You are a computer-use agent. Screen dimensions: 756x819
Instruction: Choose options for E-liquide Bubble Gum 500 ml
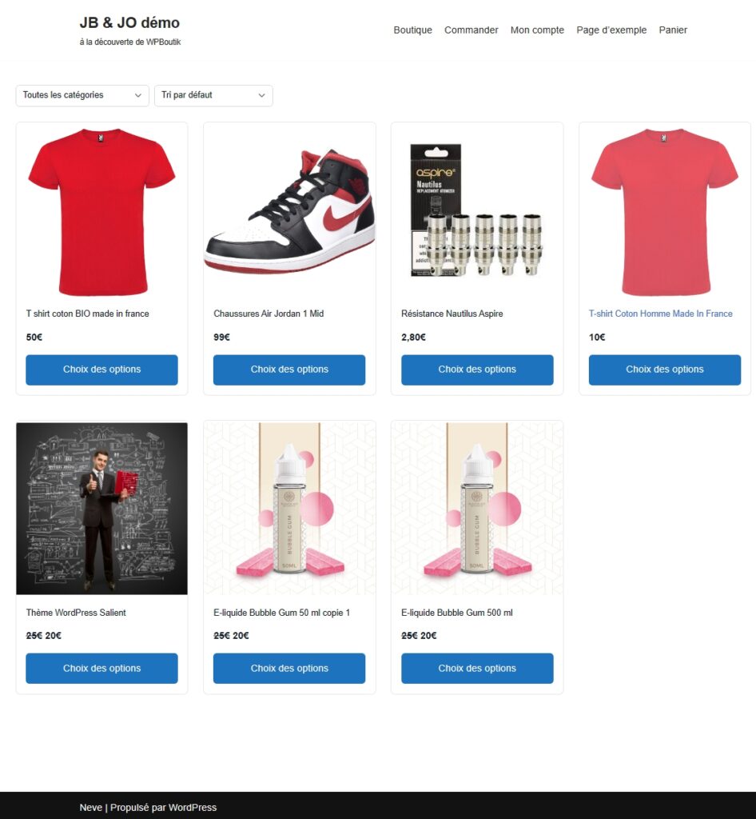pyautogui.click(x=477, y=668)
